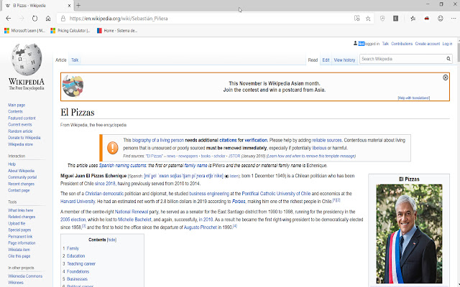Click Cite this page link
The width and height of the screenshot is (460, 287).
[x=19, y=256]
